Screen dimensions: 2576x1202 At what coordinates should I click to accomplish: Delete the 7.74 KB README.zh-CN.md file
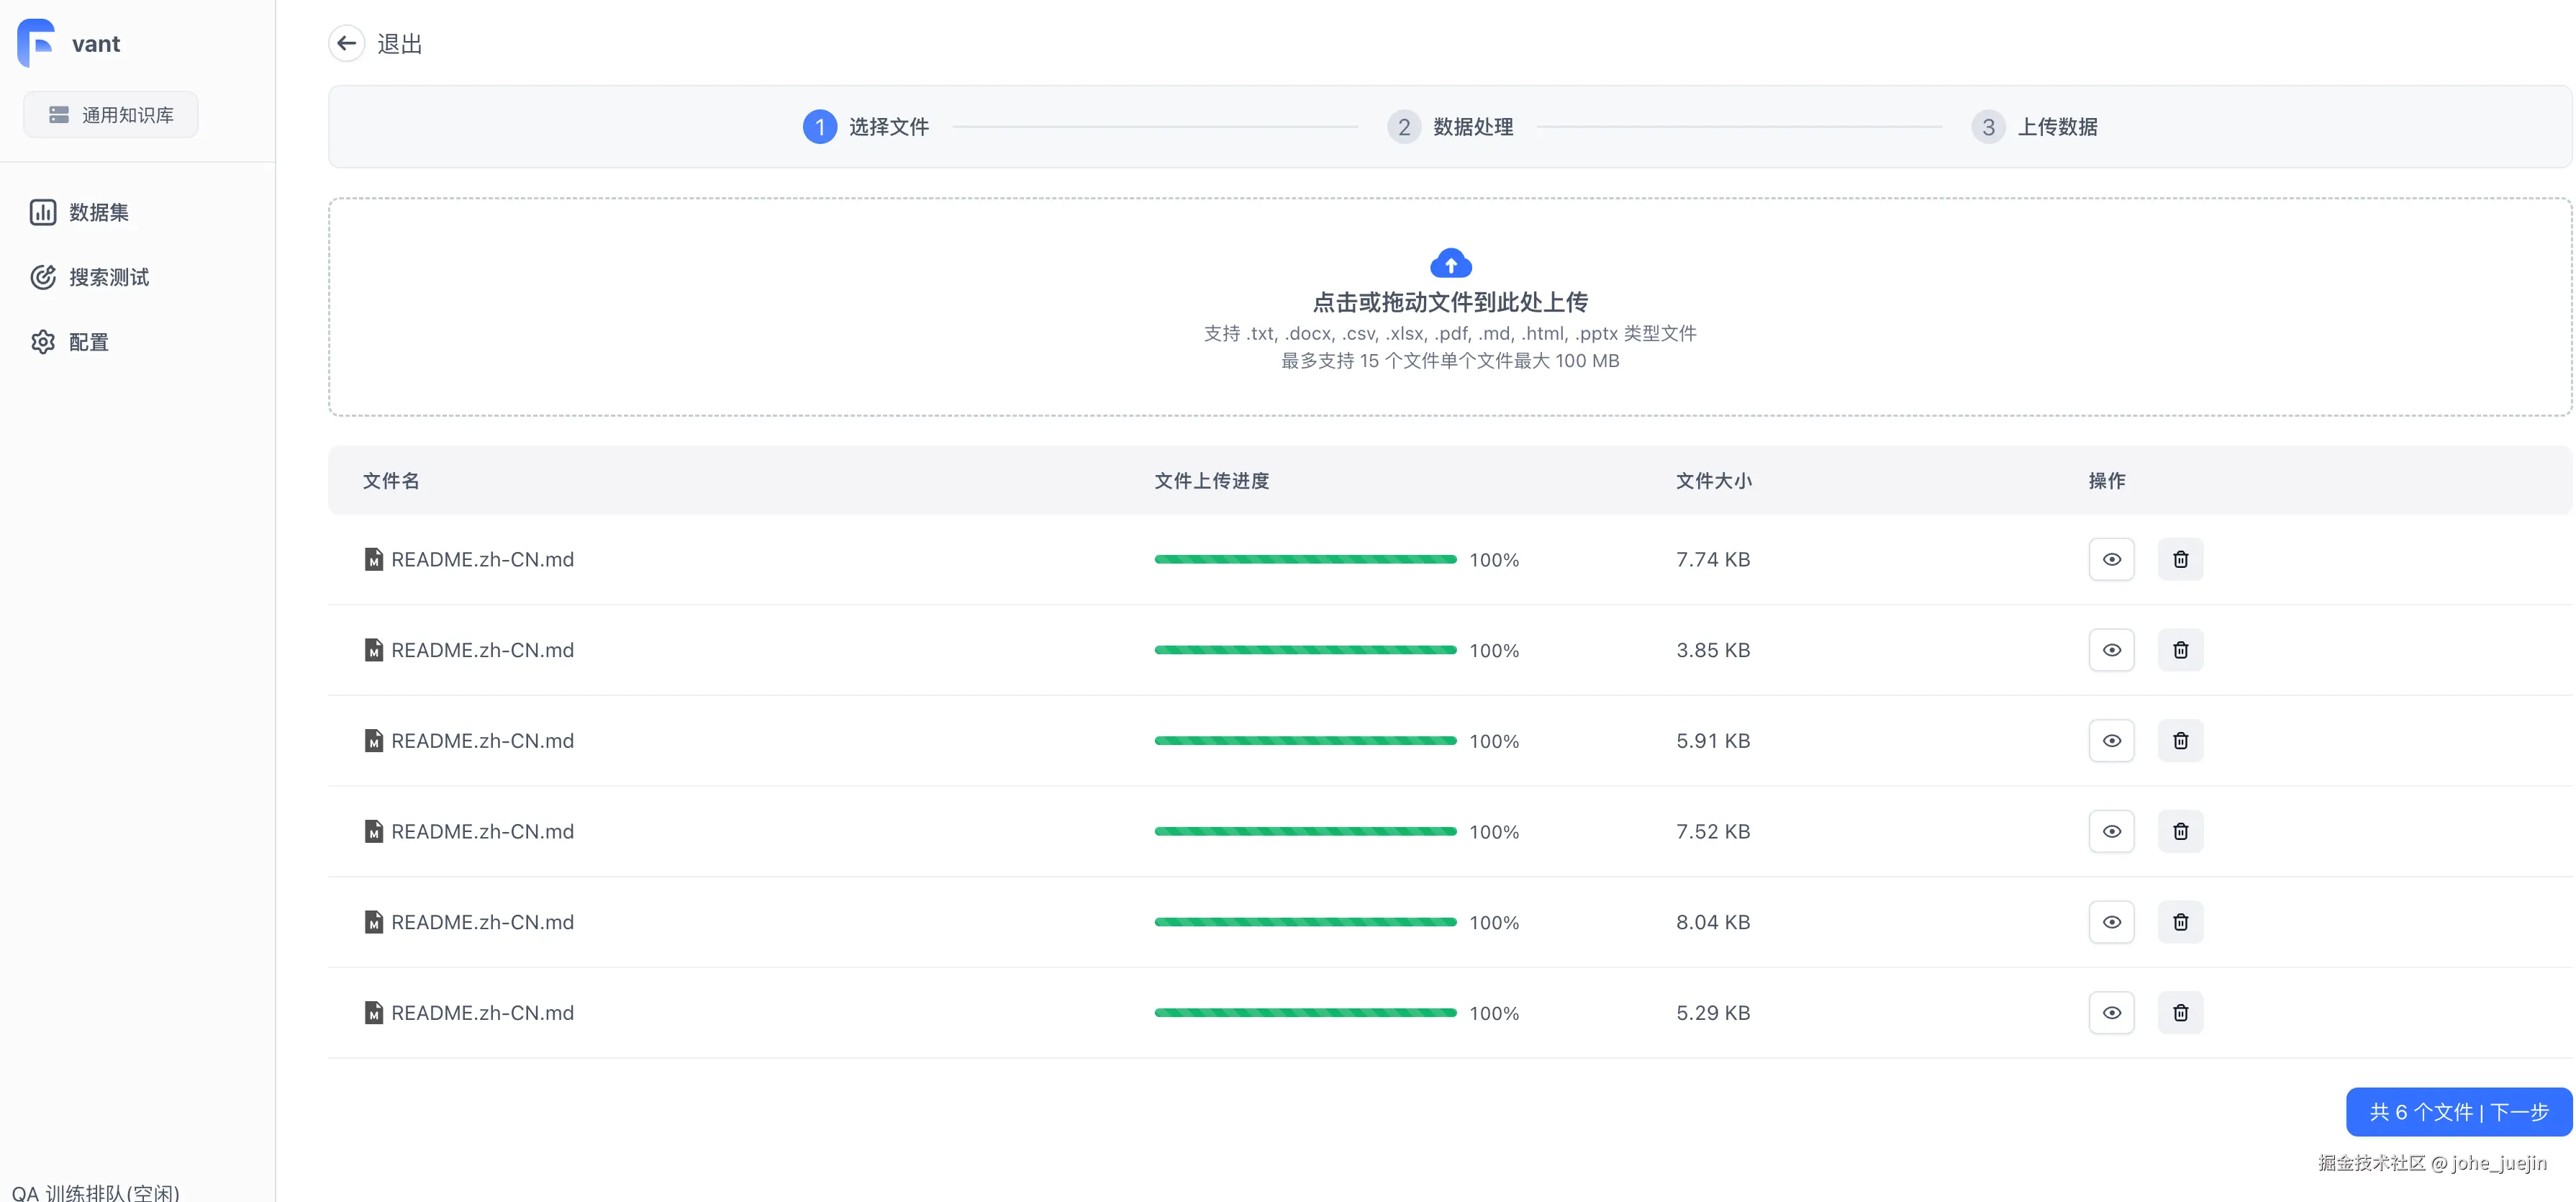(x=2181, y=559)
